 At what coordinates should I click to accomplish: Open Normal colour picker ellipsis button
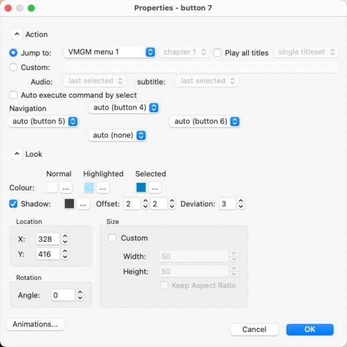pyautogui.click(x=65, y=187)
